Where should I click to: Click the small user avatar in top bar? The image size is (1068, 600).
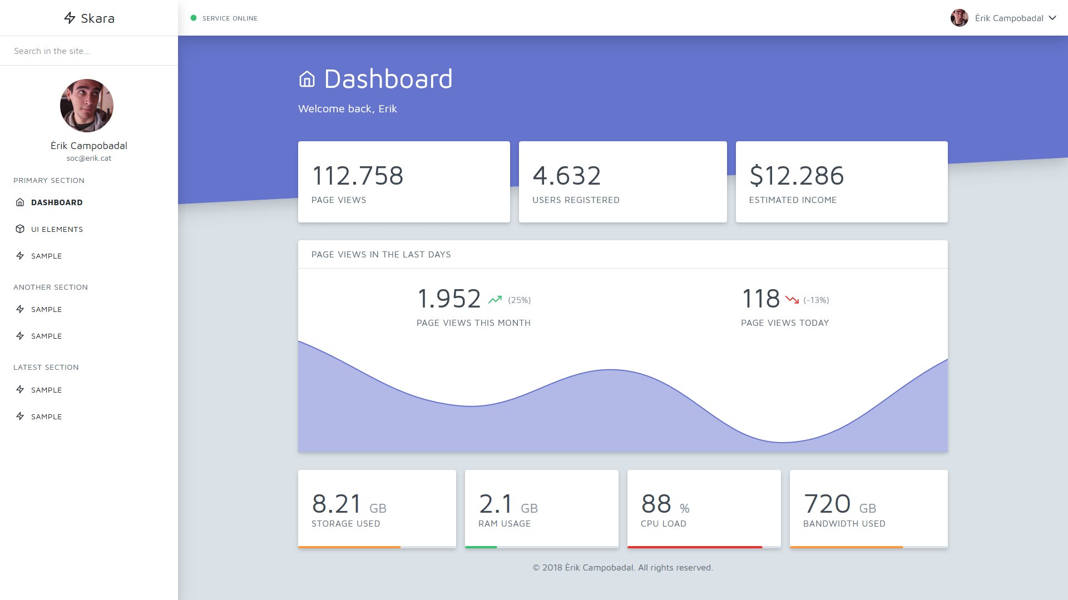(960, 18)
